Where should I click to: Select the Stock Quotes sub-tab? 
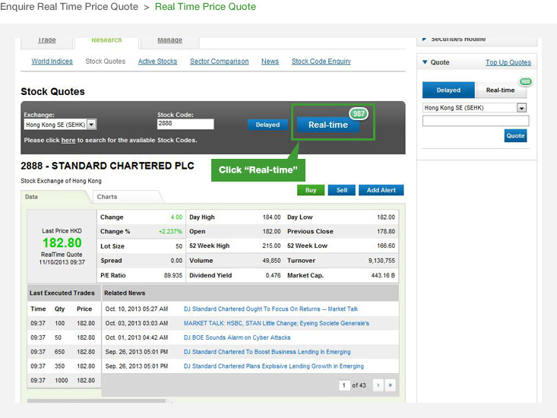(105, 61)
